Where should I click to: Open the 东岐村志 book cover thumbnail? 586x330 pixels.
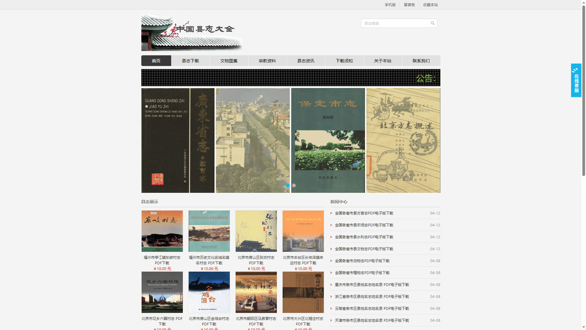pos(162,231)
